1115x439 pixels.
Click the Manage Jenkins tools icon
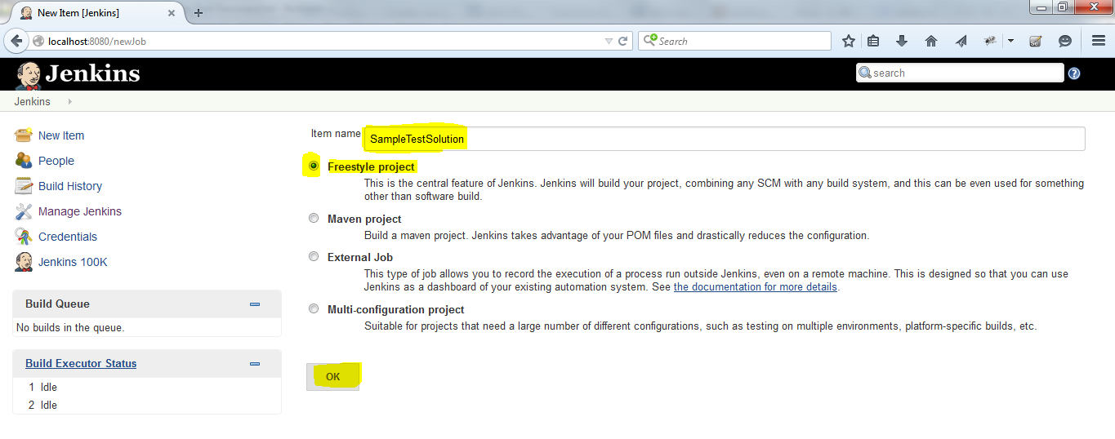[x=24, y=211]
